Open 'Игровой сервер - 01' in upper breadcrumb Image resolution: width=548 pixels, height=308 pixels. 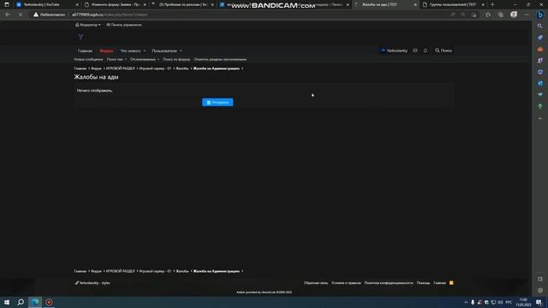pyautogui.click(x=156, y=68)
